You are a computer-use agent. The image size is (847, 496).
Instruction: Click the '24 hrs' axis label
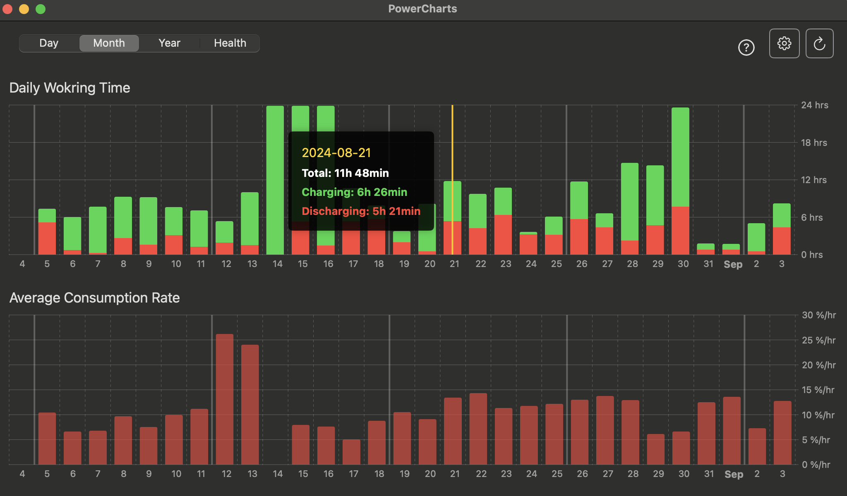click(x=814, y=105)
